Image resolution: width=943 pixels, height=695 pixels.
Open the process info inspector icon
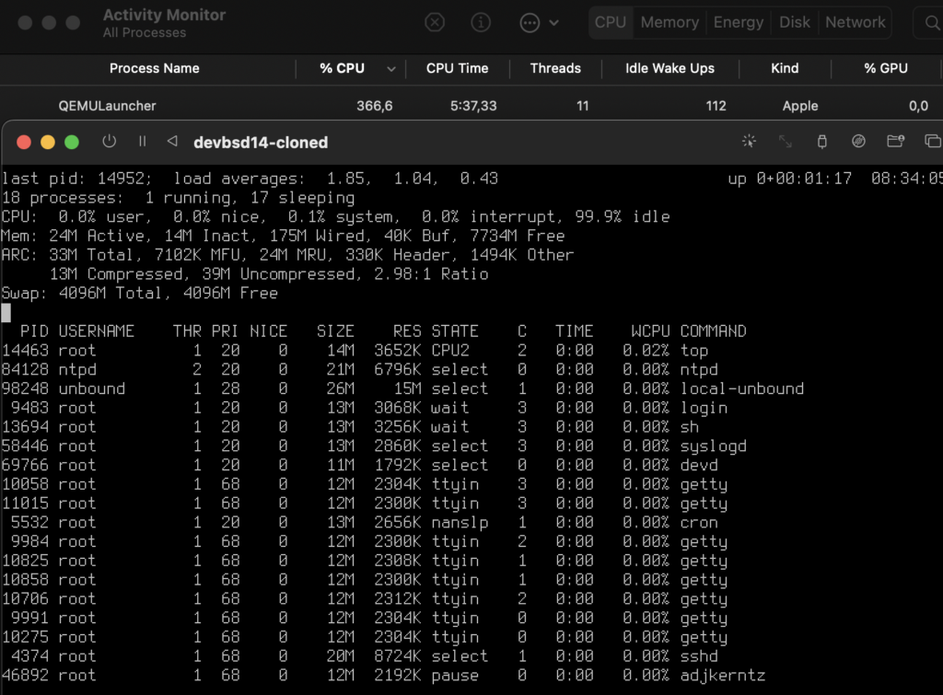pos(481,23)
